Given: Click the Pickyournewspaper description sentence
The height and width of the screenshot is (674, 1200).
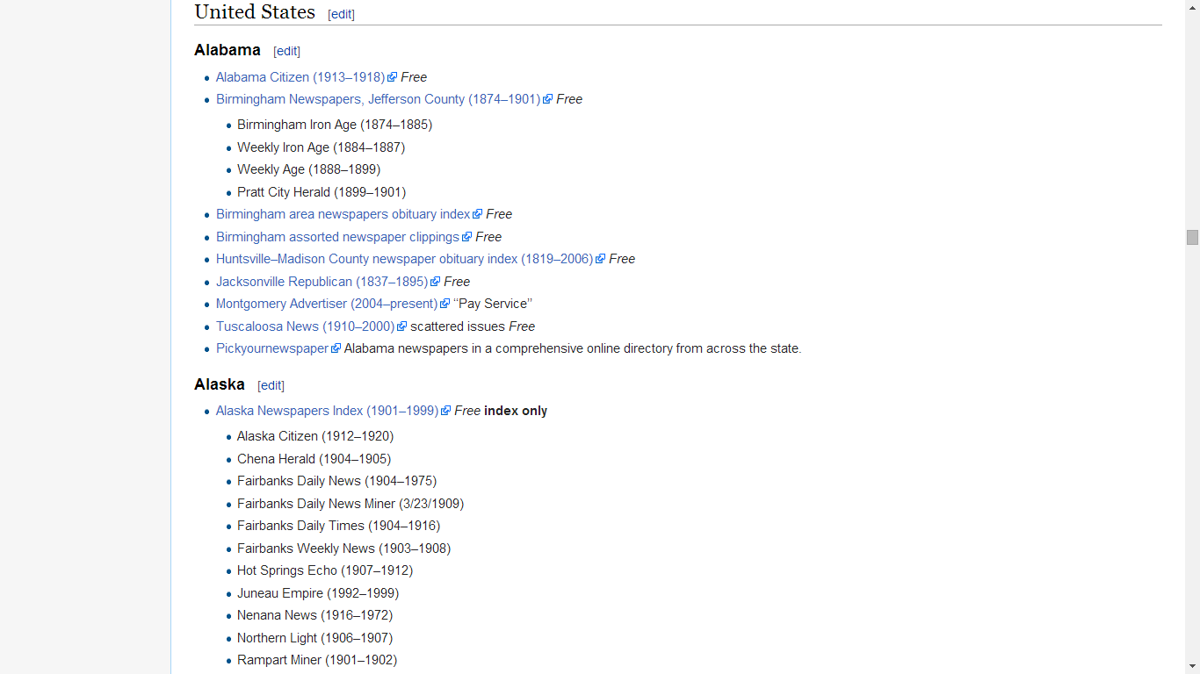Looking at the screenshot, I should (573, 348).
